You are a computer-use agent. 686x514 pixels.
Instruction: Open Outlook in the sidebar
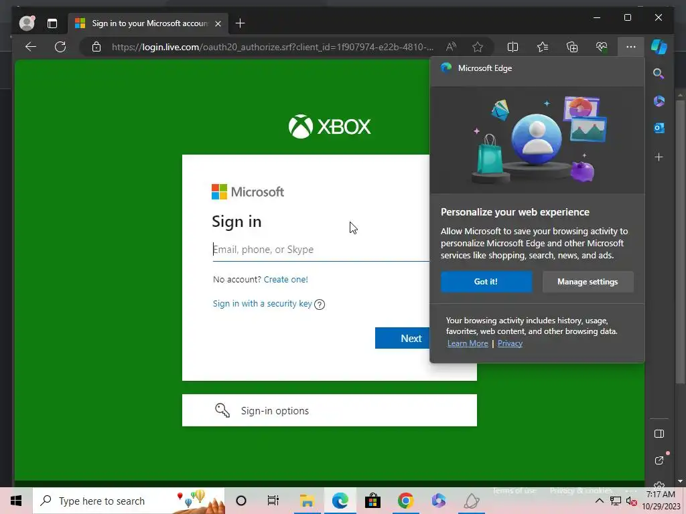659,128
